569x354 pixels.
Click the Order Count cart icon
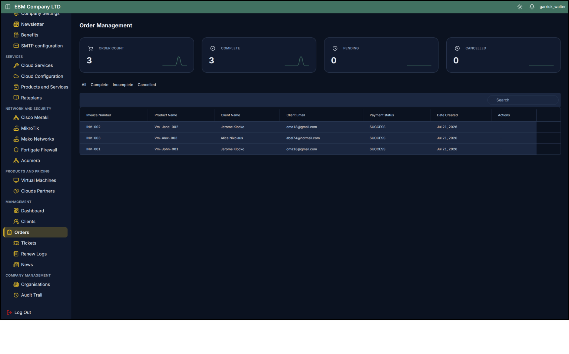point(90,48)
